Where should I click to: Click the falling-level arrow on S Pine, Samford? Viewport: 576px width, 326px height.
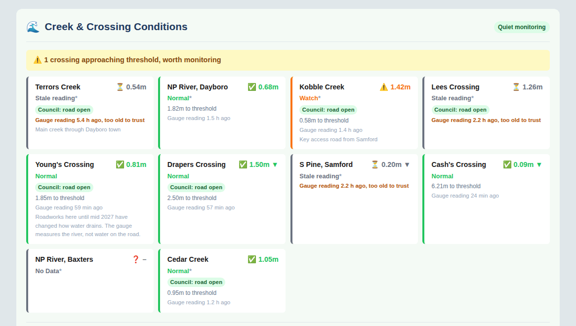tap(407, 165)
